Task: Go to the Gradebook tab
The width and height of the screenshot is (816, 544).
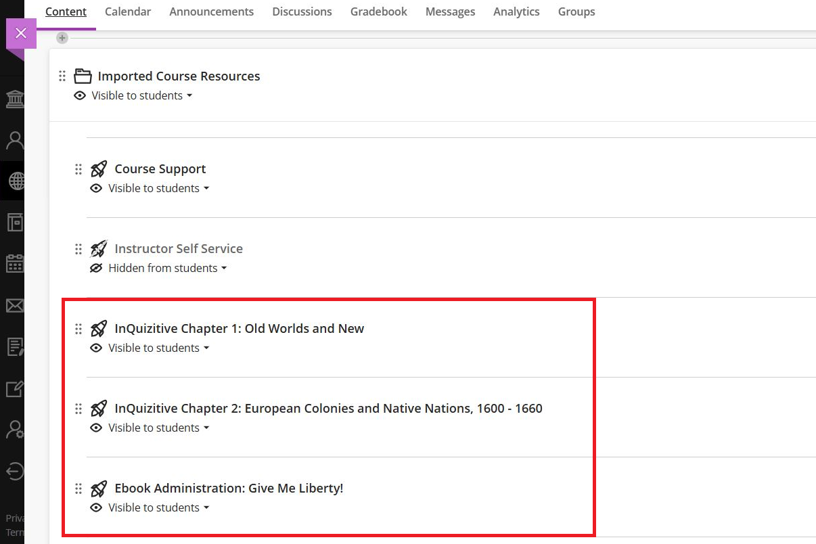Action: coord(379,12)
